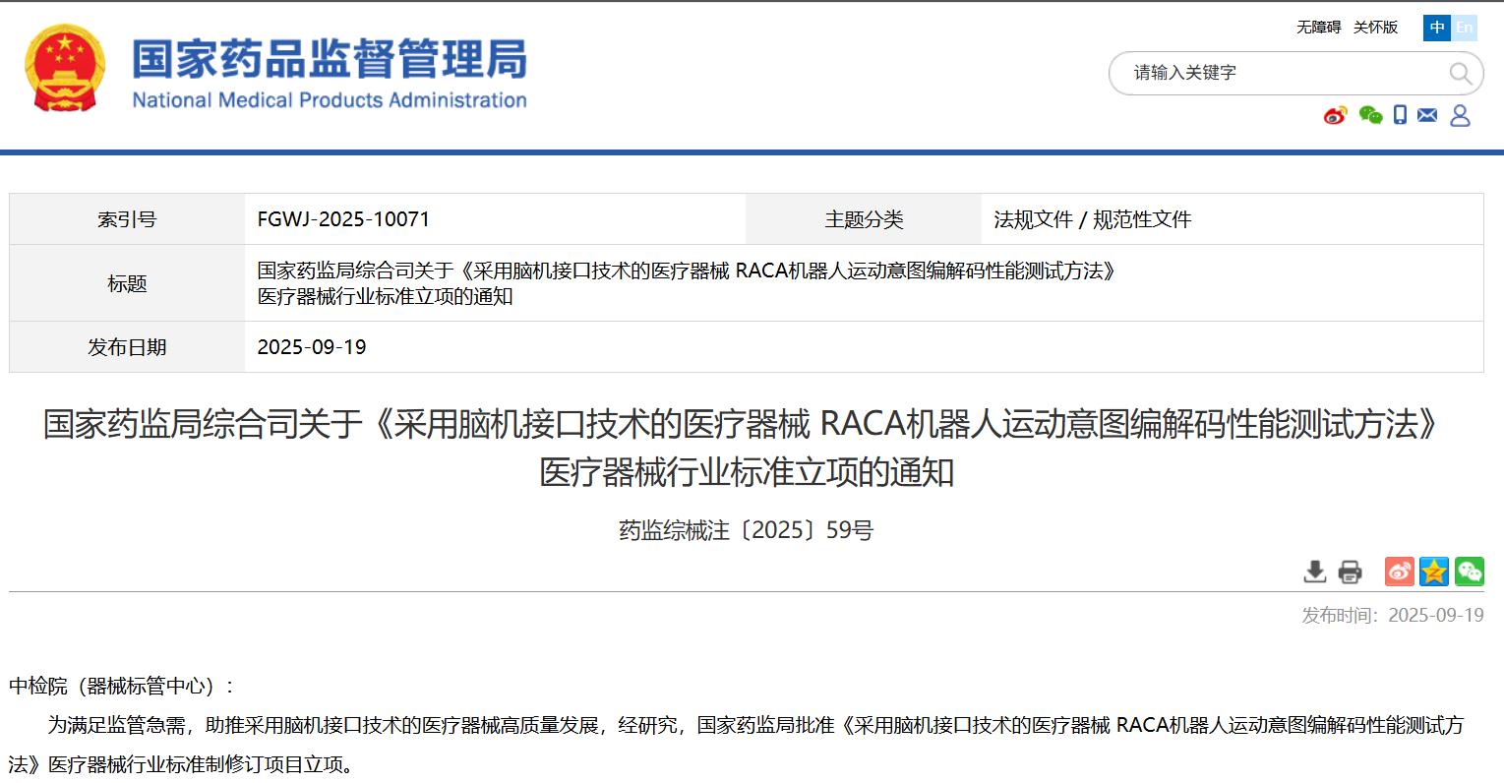This screenshot has width=1504, height=783.
Task: Open 无障碍 accessibility mode
Action: tap(1318, 28)
